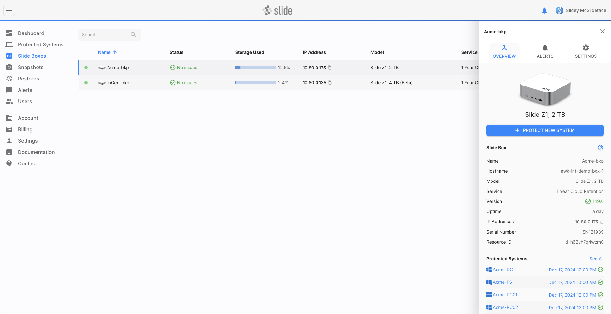
Task: Open the Acme-DC protected system link
Action: pyautogui.click(x=503, y=270)
